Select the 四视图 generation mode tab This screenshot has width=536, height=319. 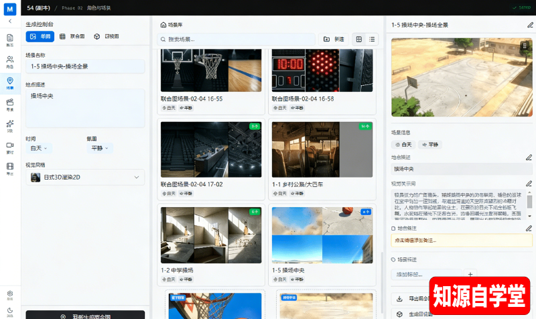107,36
